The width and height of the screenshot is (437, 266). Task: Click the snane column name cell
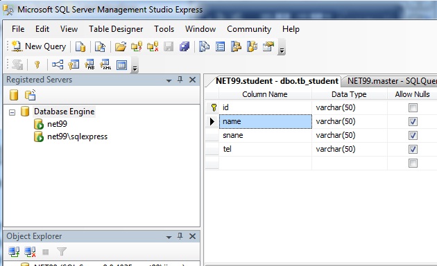(x=265, y=135)
